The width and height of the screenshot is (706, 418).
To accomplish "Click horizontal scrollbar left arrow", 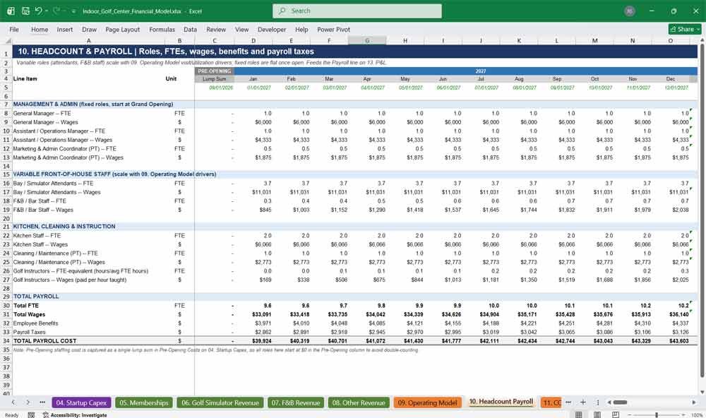I will 609,402.
